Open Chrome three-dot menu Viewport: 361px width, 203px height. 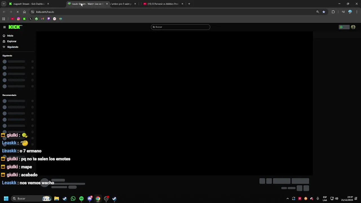pyautogui.click(x=357, y=12)
